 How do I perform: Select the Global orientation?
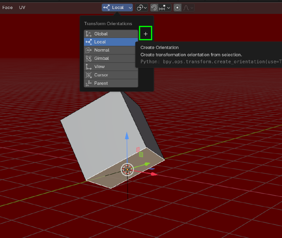point(111,34)
